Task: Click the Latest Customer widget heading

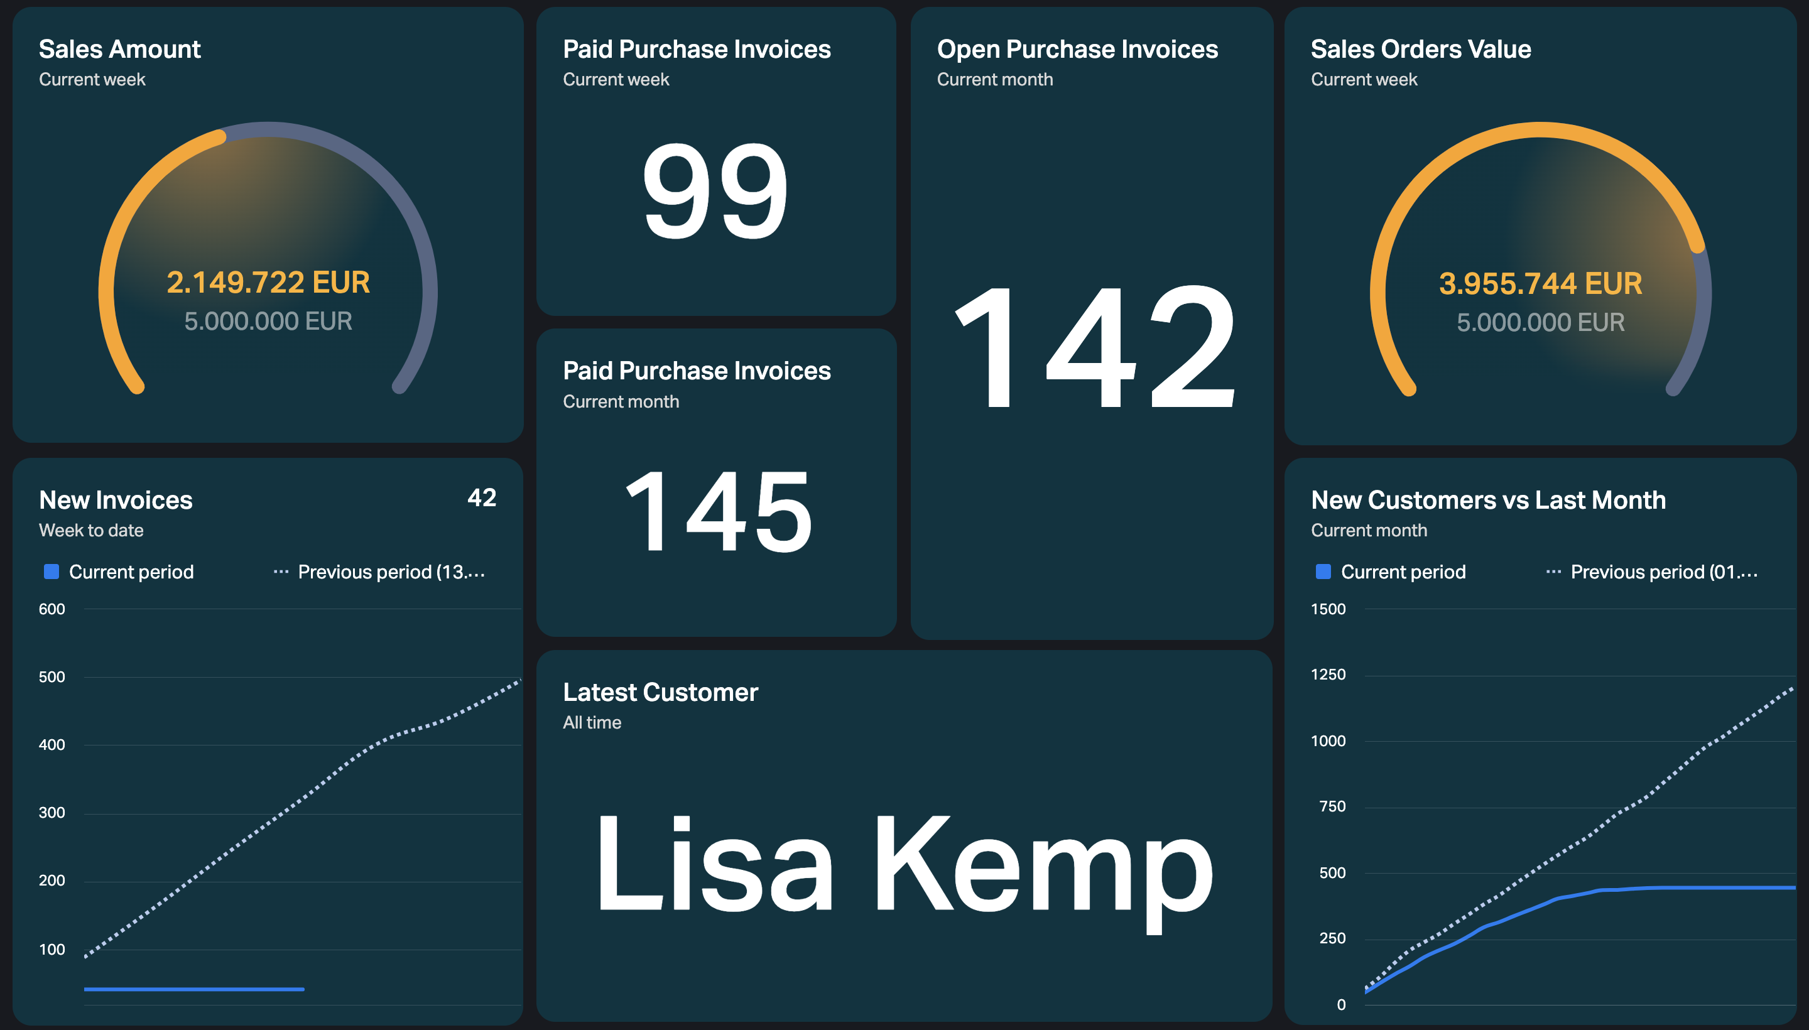Action: pyautogui.click(x=660, y=692)
